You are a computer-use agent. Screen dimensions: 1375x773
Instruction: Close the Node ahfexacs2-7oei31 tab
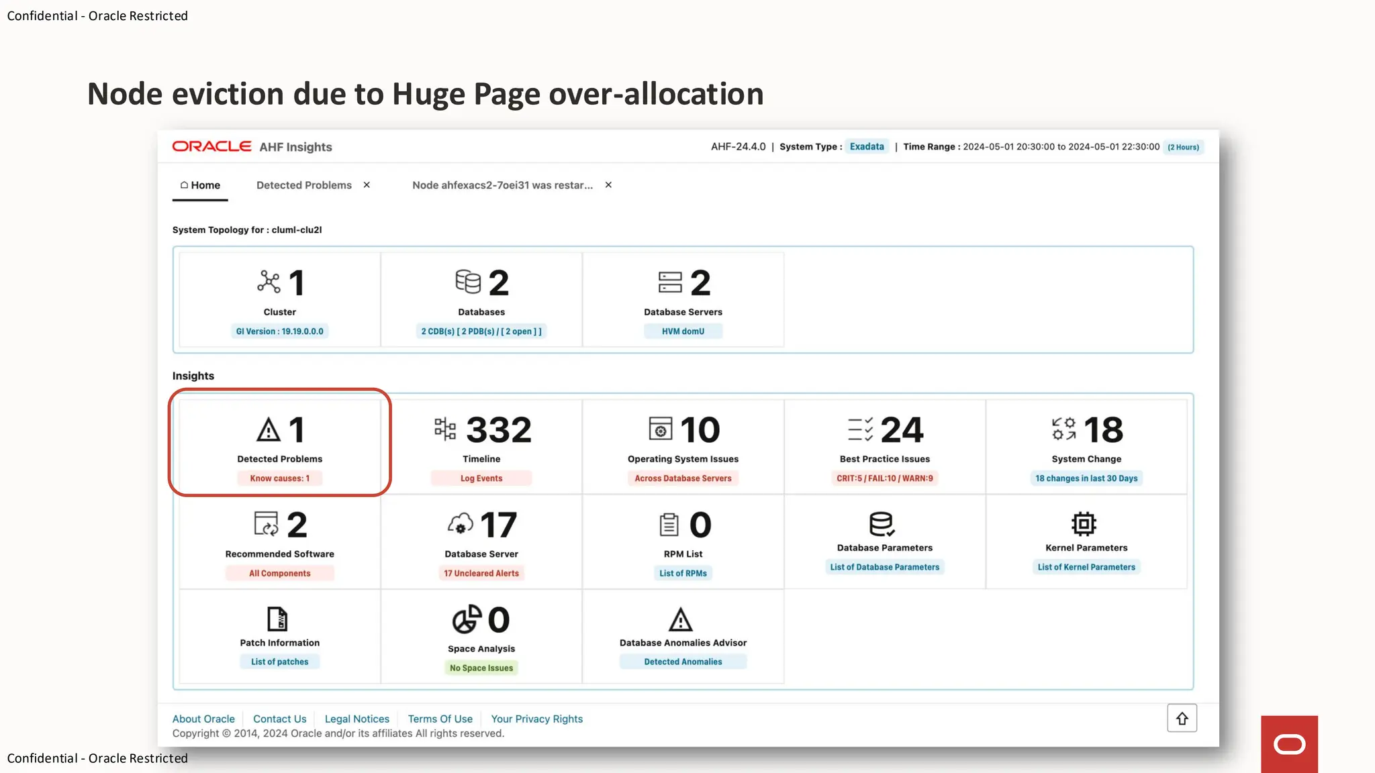(x=608, y=185)
